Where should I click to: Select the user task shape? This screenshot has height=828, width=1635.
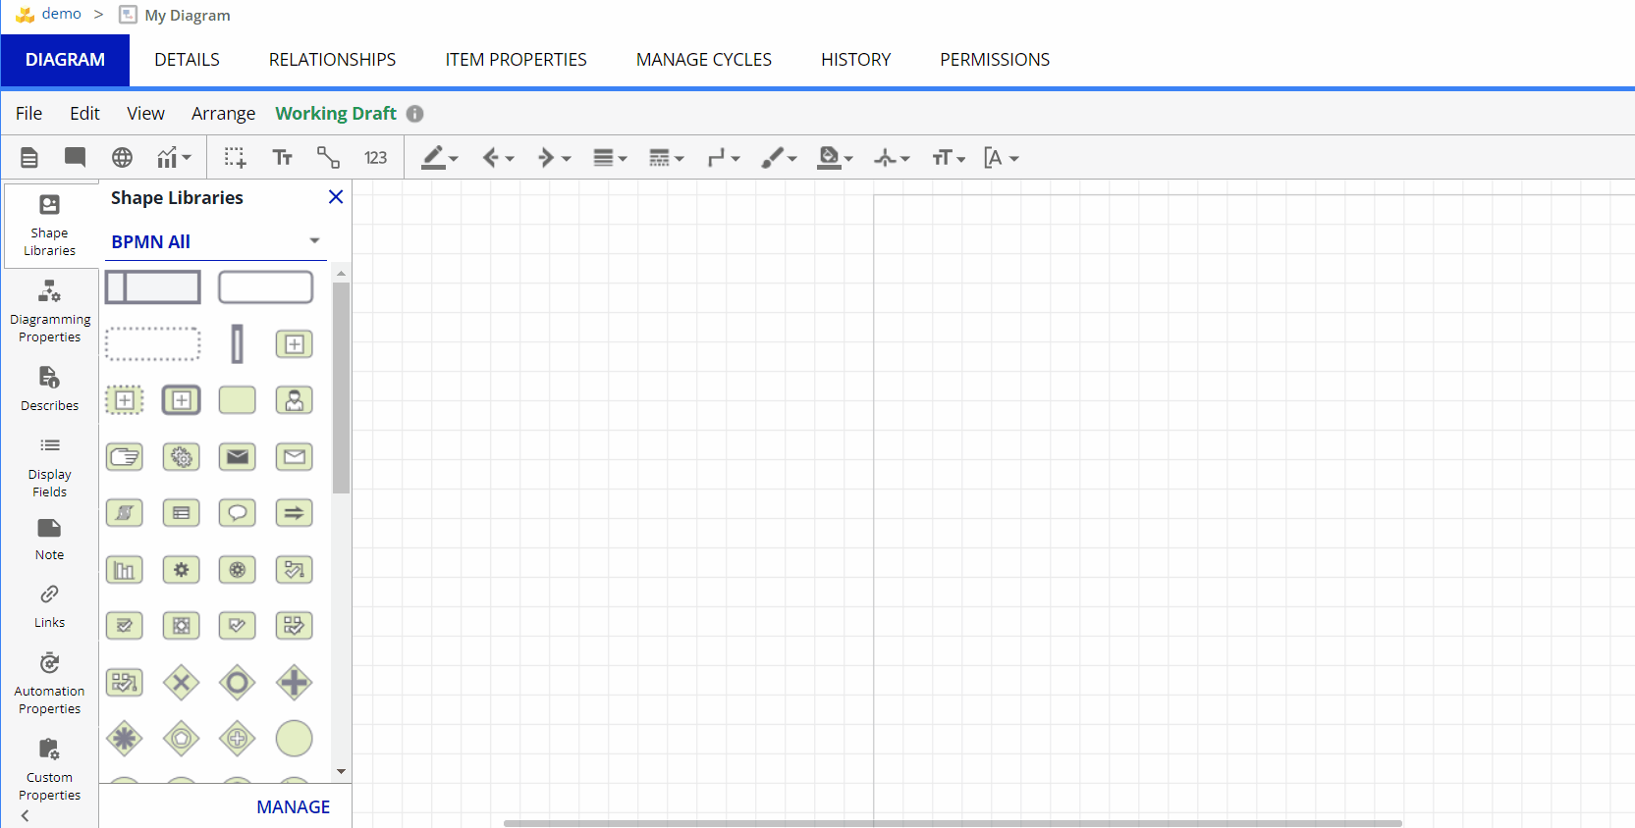pos(294,400)
